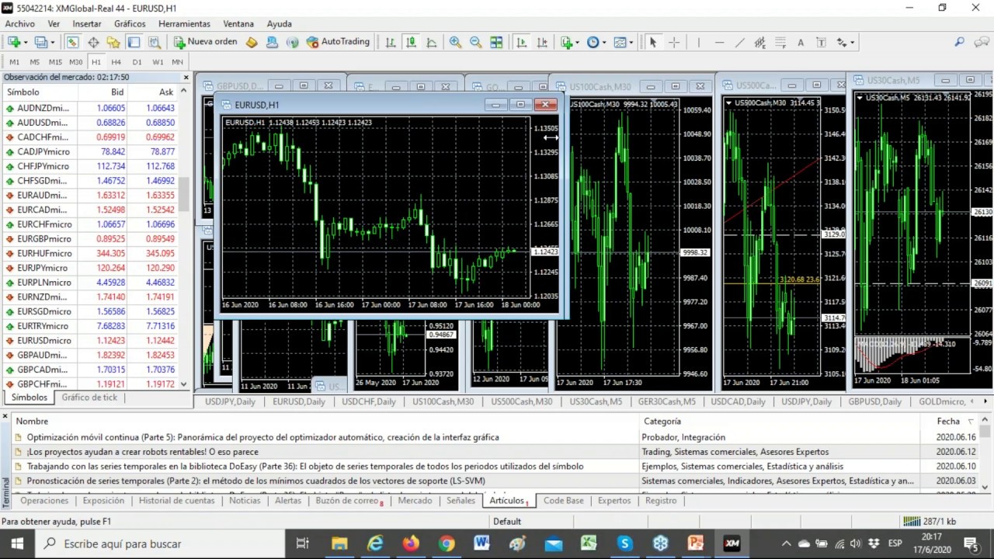This screenshot has height=559, width=994.
Task: Switch chart to bar chart style
Action: 391,43
